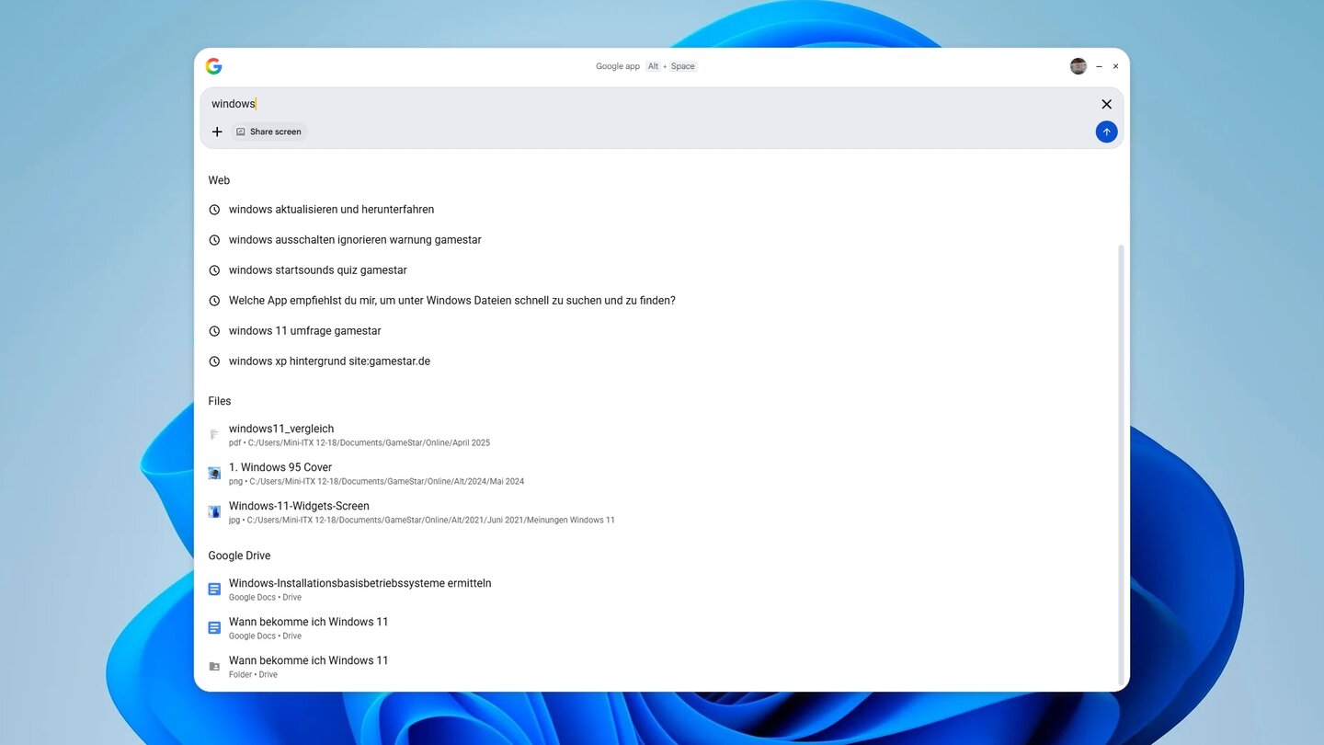Select 'windows xp hintergrund site:gamestar.de' suggestion

click(329, 361)
